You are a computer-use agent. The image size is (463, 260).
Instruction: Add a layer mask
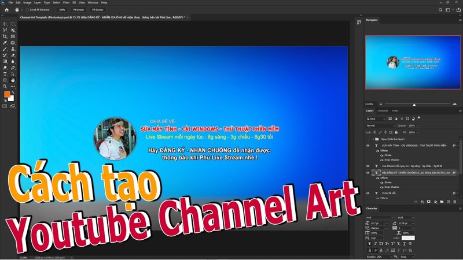429,202
